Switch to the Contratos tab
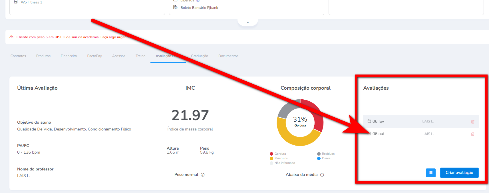Screen dimensions: 489x193 click(18, 56)
